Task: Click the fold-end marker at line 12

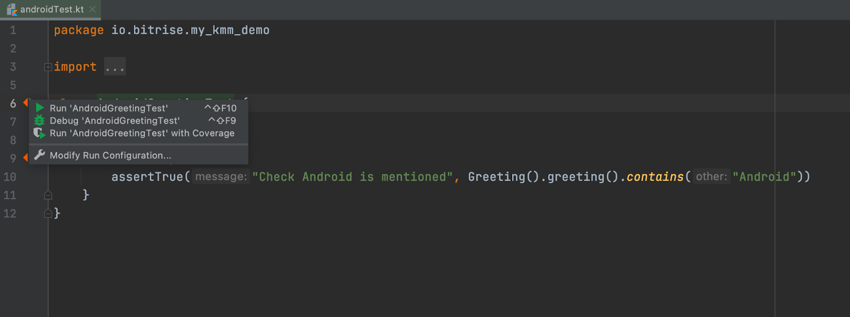Action: click(48, 213)
